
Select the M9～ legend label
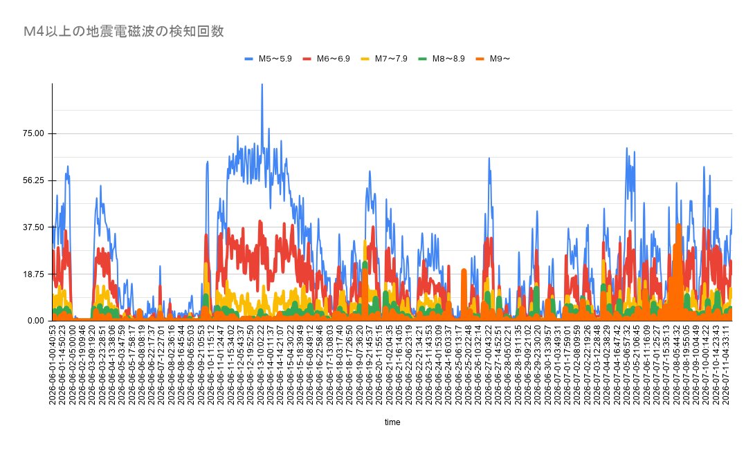(x=500, y=59)
